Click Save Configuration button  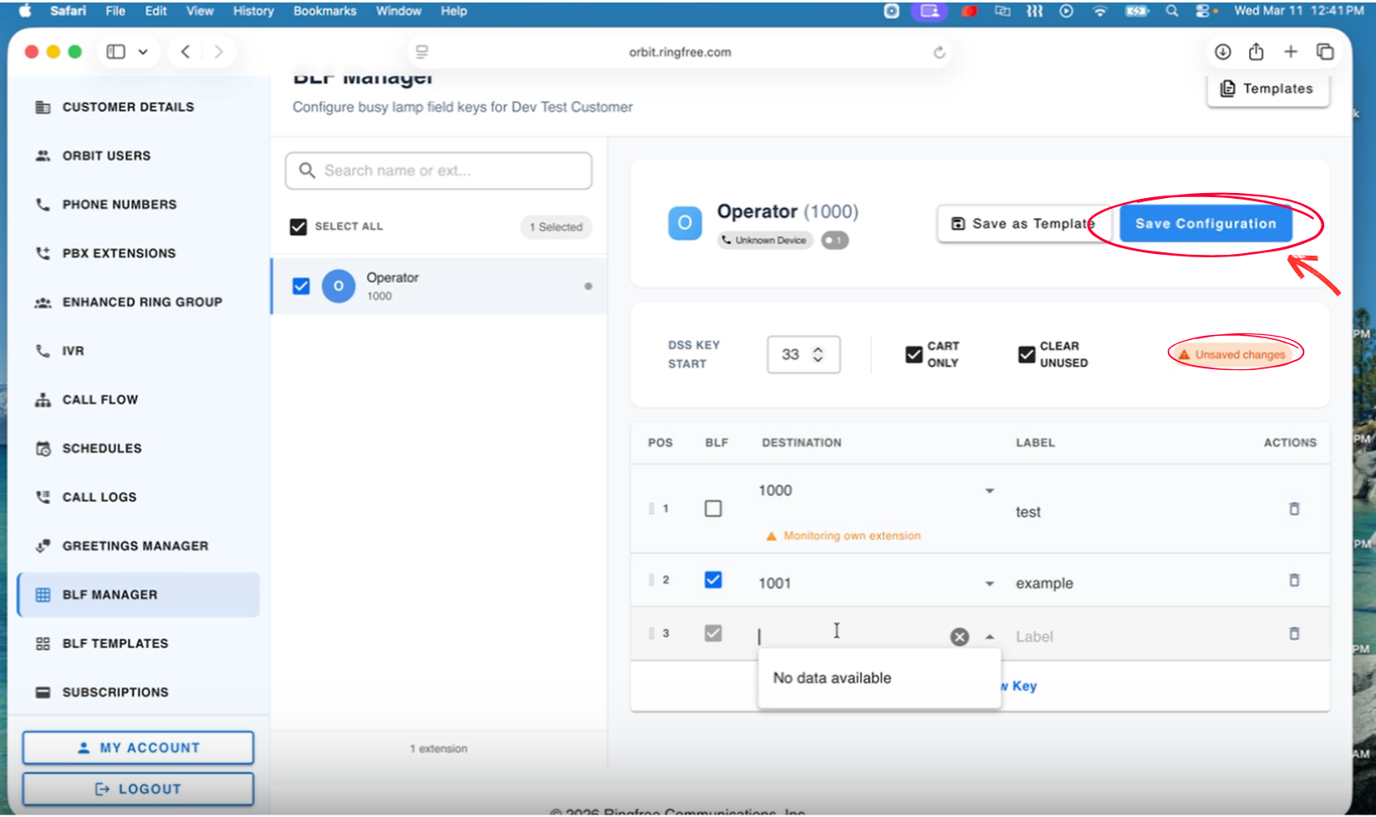pyautogui.click(x=1205, y=224)
